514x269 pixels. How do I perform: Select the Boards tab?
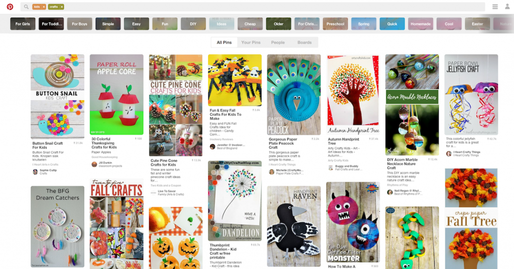click(x=305, y=43)
